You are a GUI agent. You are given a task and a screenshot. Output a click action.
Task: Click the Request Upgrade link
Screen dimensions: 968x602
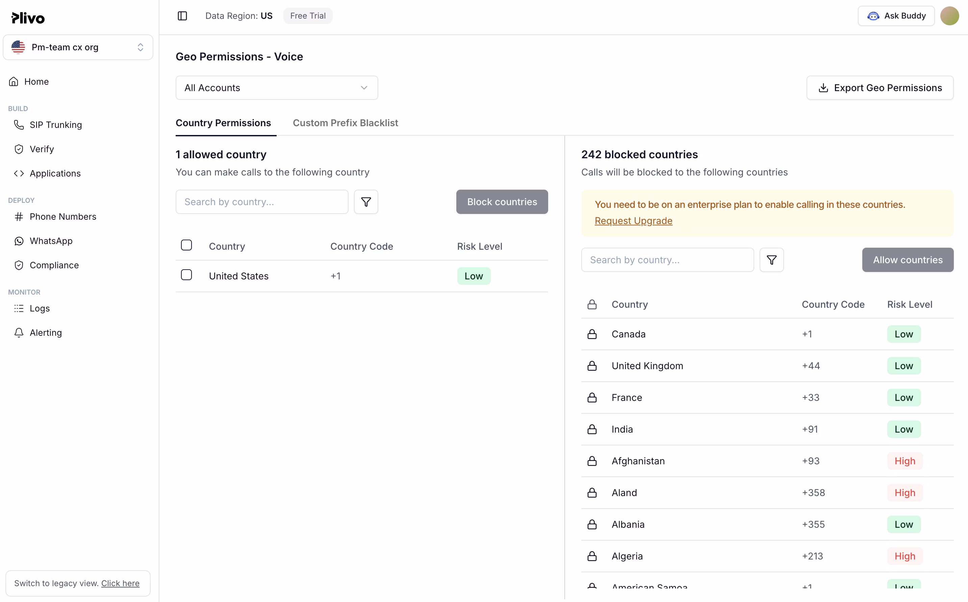coord(633,221)
